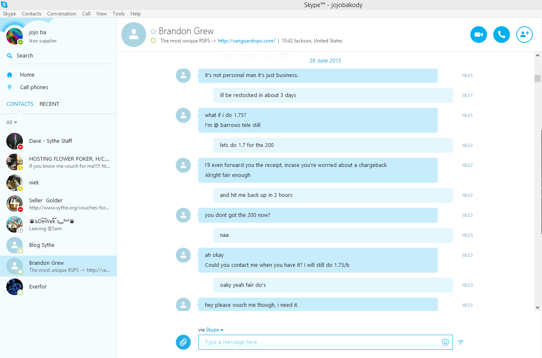Go to Home
The image size is (542, 358).
(27, 75)
